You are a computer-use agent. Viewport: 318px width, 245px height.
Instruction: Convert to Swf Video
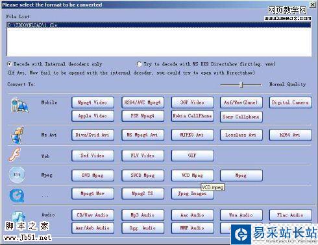click(93, 156)
